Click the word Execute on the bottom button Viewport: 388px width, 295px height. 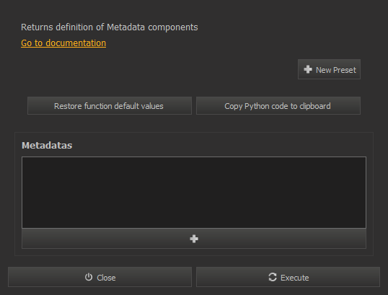click(x=295, y=278)
